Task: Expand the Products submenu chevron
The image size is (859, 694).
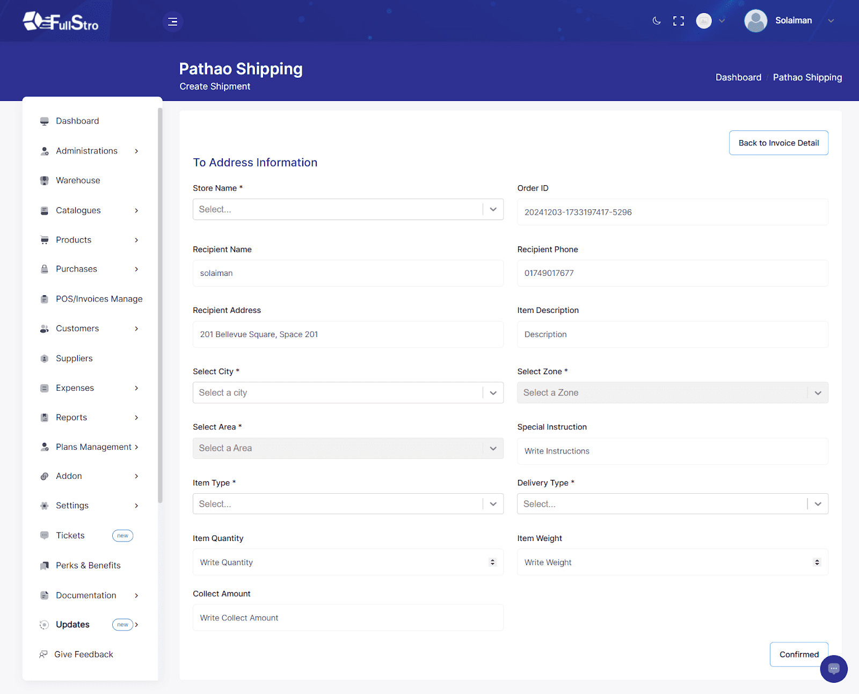Action: click(136, 240)
